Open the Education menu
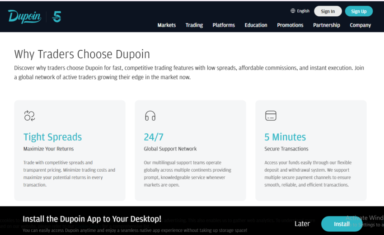The image size is (384, 235). tap(256, 25)
